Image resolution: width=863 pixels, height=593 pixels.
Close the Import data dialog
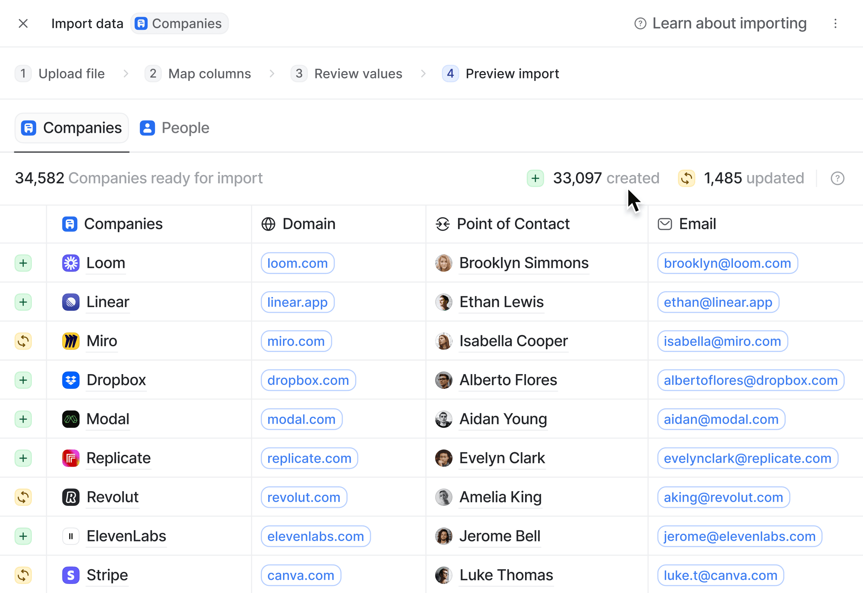coord(23,23)
